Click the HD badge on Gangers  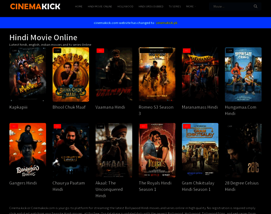14,126
